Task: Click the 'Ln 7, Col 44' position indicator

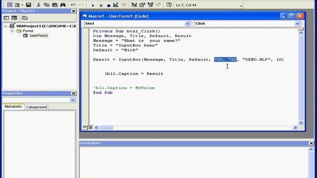Action: (186, 5)
